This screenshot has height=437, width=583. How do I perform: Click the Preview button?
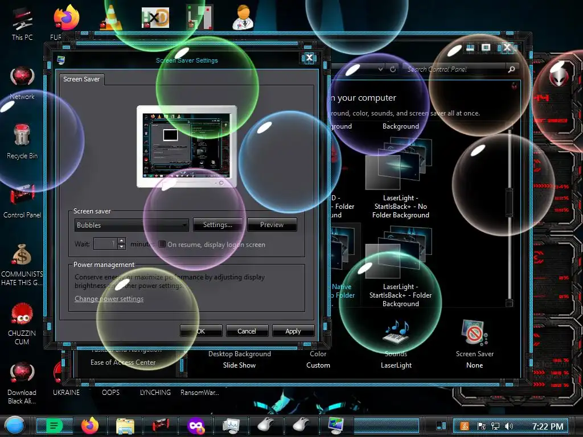point(272,225)
